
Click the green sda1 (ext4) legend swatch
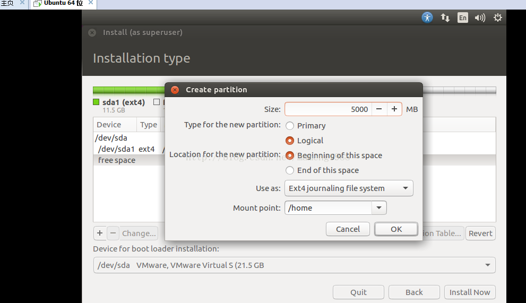tap(96, 102)
